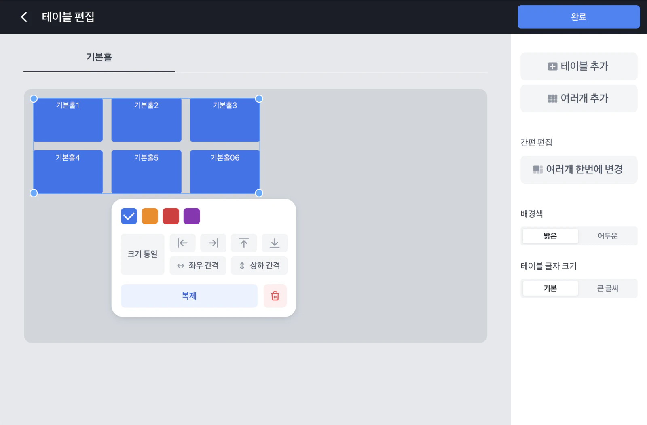647x425 pixels.
Task: Click the bottom-right selection handle
Action: (x=259, y=193)
